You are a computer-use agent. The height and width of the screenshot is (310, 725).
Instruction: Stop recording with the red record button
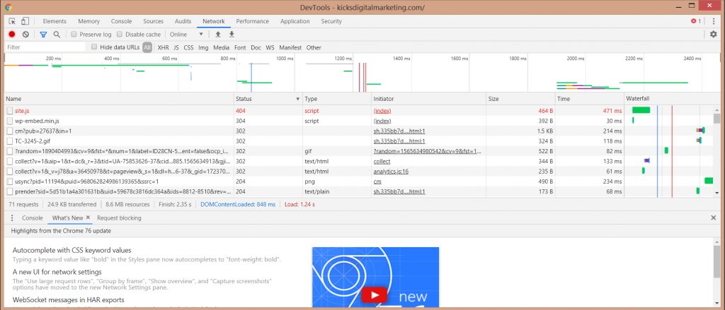12,34
